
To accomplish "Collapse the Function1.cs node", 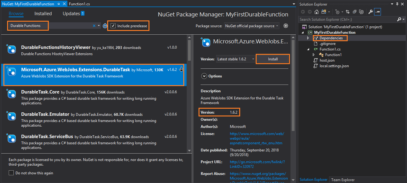I will 308,49.
